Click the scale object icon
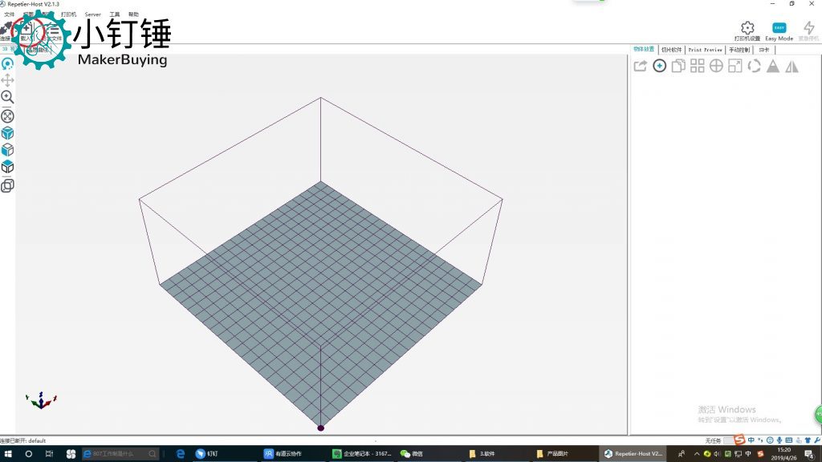 (735, 66)
